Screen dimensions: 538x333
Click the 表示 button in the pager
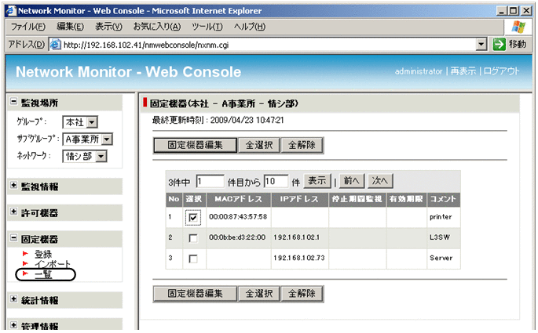(317, 181)
